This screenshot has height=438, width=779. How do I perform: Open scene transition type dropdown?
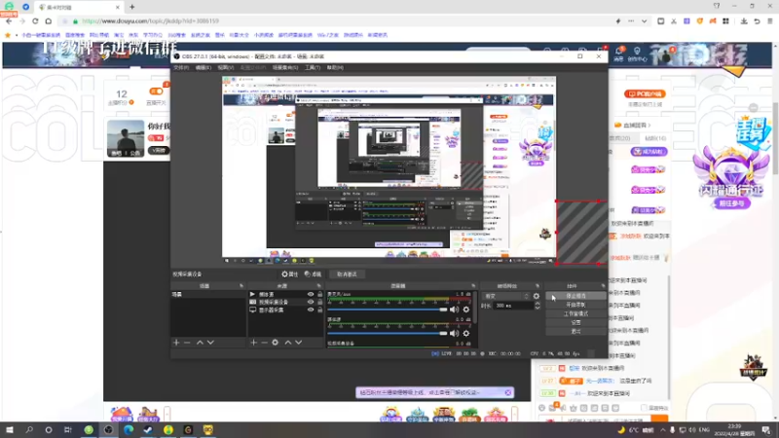coord(506,296)
